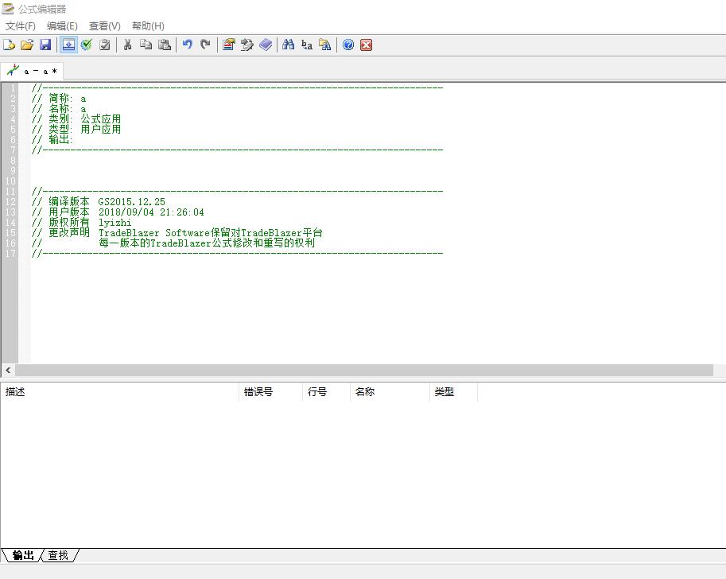This screenshot has width=726, height=579.
Task: Click the code line '// 简称: a'
Action: click(59, 98)
